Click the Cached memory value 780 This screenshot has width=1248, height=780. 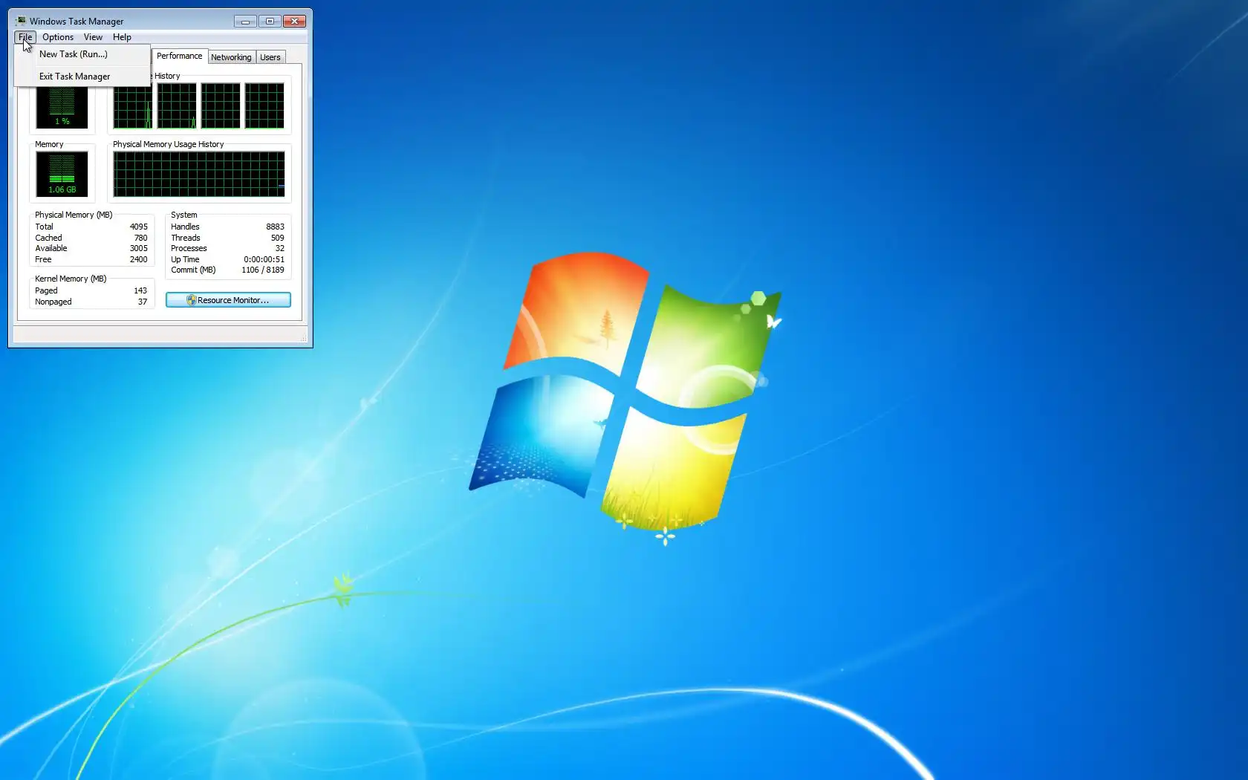point(141,238)
